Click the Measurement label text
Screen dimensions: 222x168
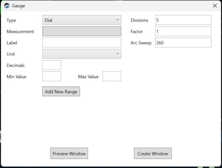pyautogui.click(x=20, y=31)
